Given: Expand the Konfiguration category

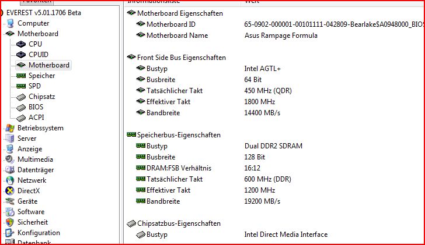Looking at the screenshot, I should pyautogui.click(x=39, y=233).
